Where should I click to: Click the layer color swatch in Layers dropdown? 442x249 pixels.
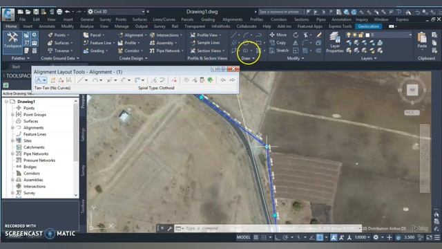(x=367, y=35)
